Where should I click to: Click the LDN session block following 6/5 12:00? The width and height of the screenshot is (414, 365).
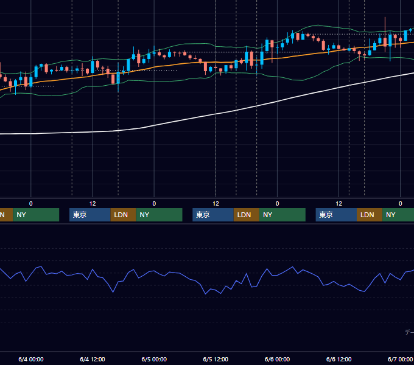[247, 215]
